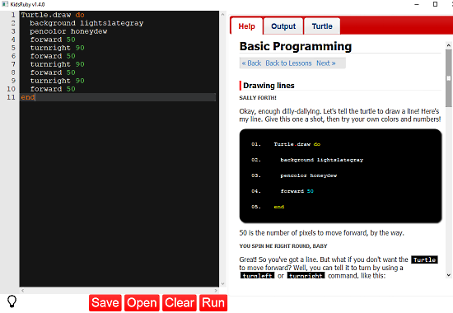The width and height of the screenshot is (453, 313).
Task: Click help example line 04 'forward 50'
Action: coord(297,191)
